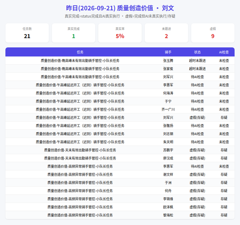Click rider name 廖汉成
Screen dimensions: 240x225
(x=168, y=158)
